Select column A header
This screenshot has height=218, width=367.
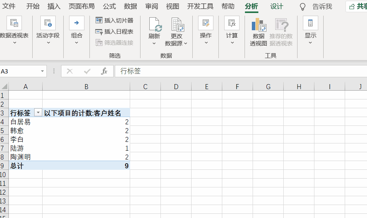pyautogui.click(x=25, y=86)
